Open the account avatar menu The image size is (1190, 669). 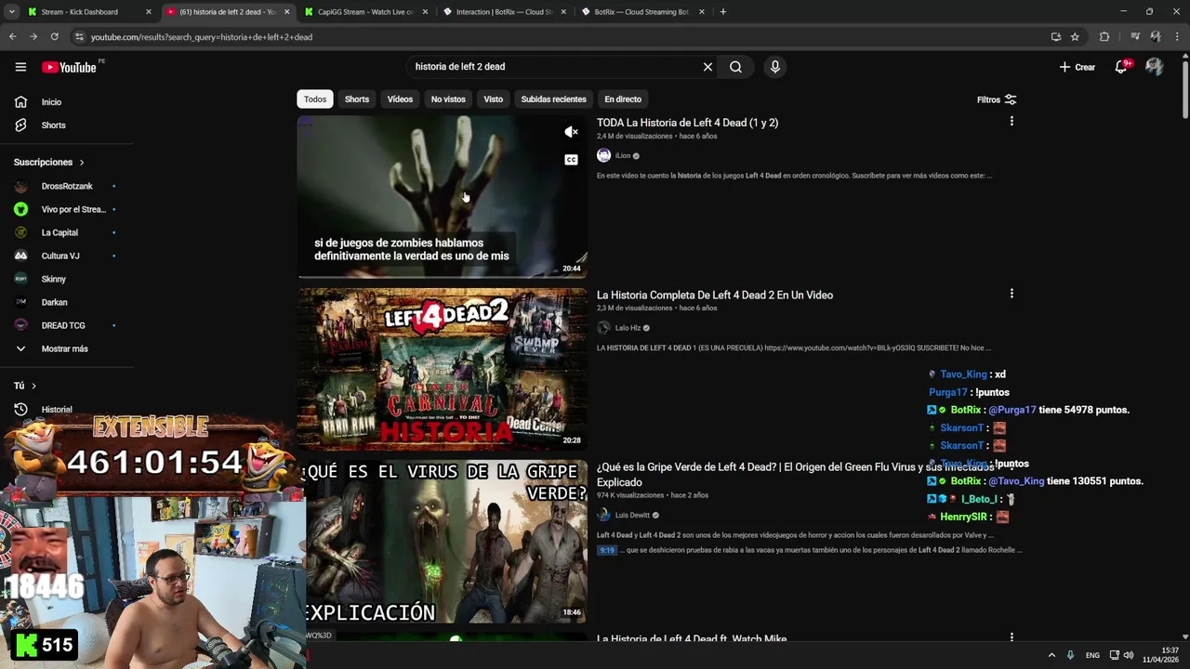(1154, 67)
